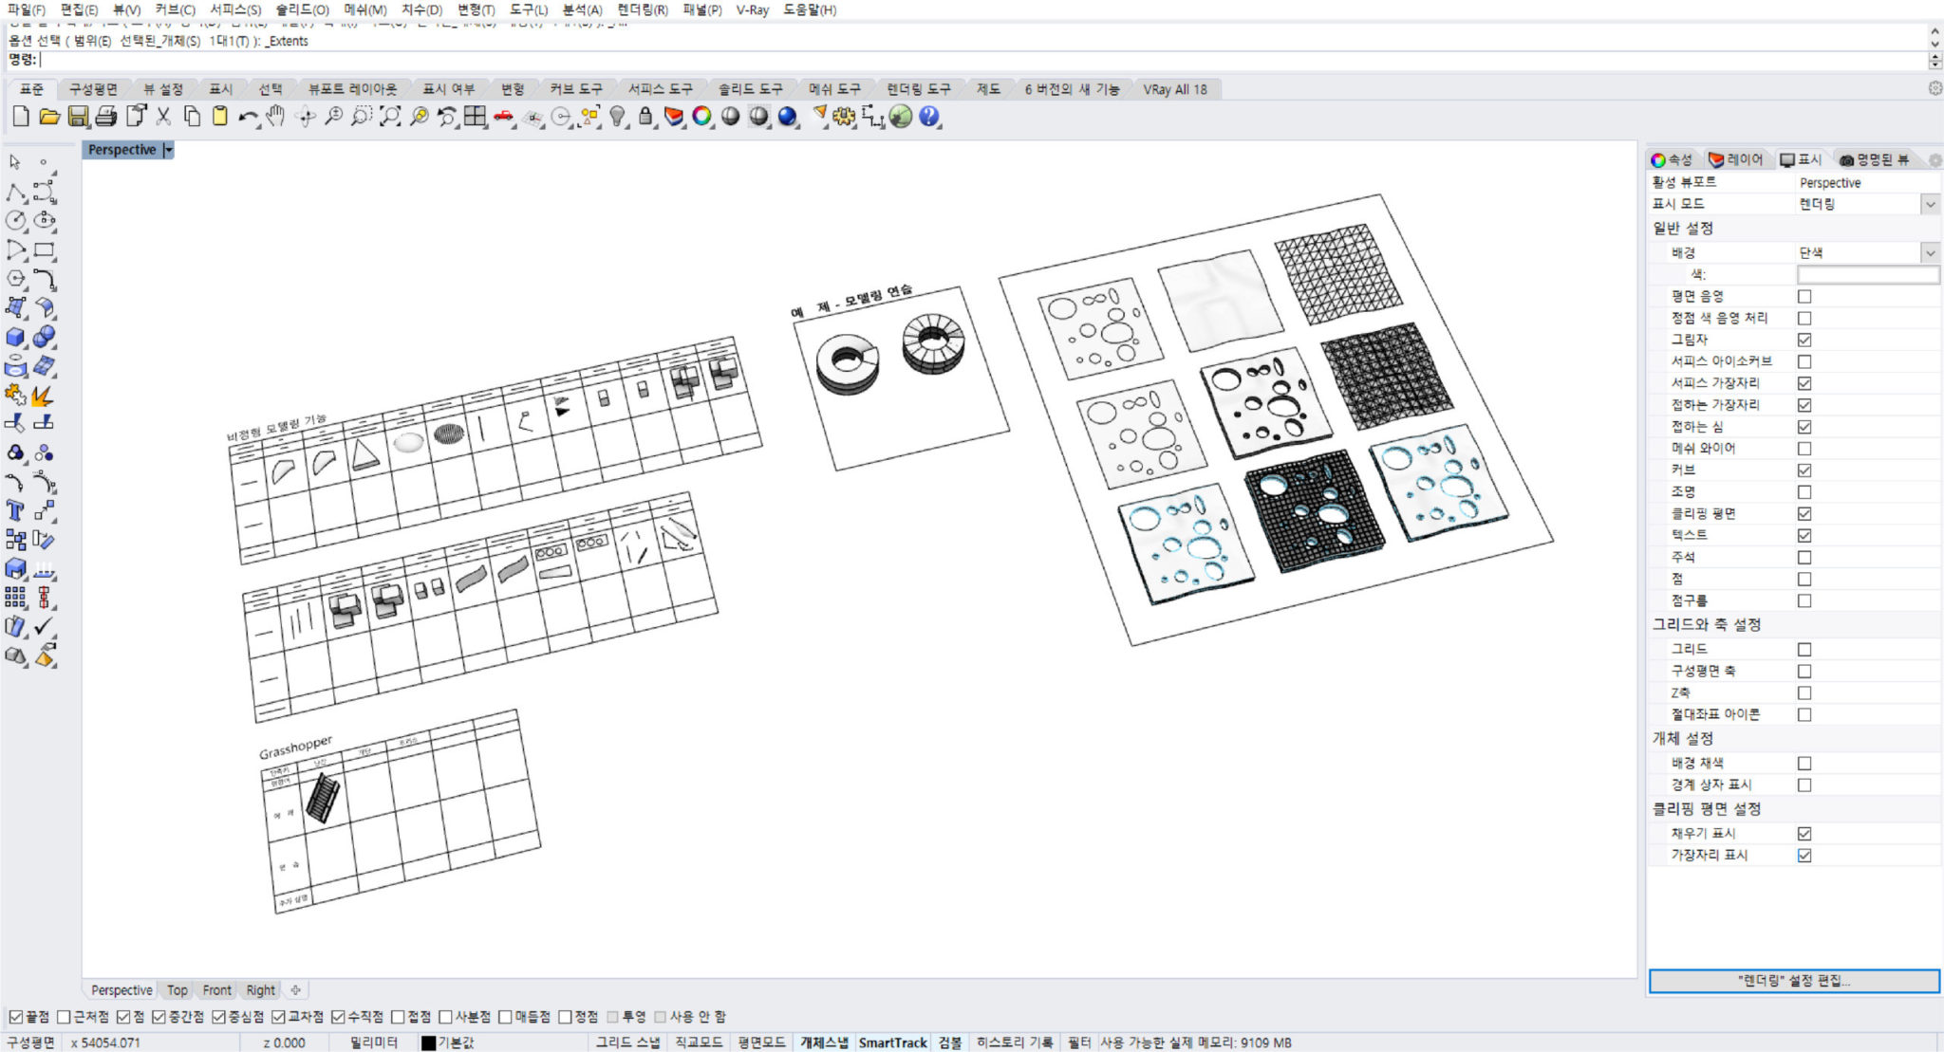Click the "렌더링" 설정 편집 button
This screenshot has height=1052, width=1944.
click(1793, 981)
